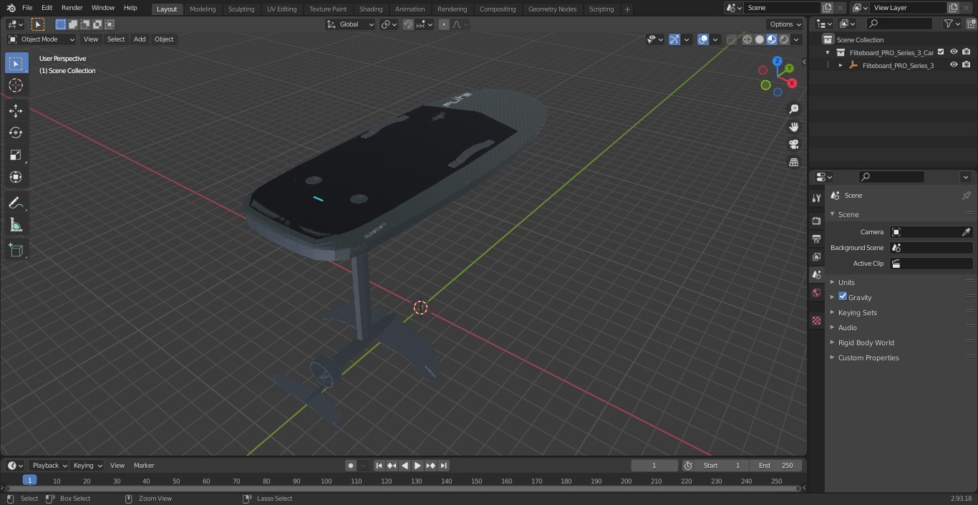This screenshot has height=505, width=978.
Task: Open the Render properties tab
Action: [816, 221]
